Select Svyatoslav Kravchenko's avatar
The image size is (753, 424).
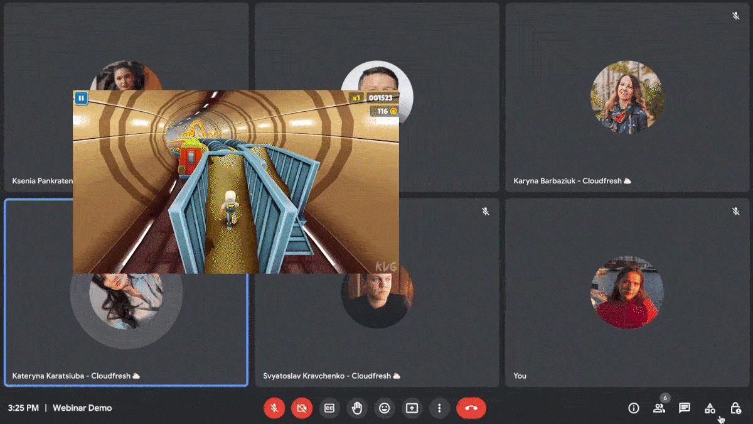click(x=377, y=300)
